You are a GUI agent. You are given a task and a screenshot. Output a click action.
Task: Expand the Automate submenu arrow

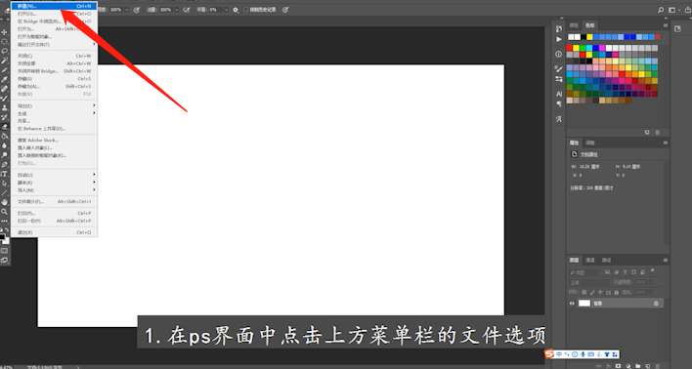pos(94,175)
